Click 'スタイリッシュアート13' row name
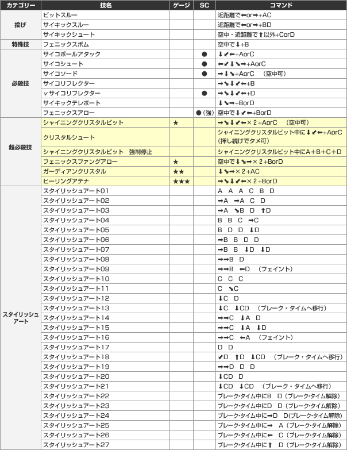 (x=76, y=308)
